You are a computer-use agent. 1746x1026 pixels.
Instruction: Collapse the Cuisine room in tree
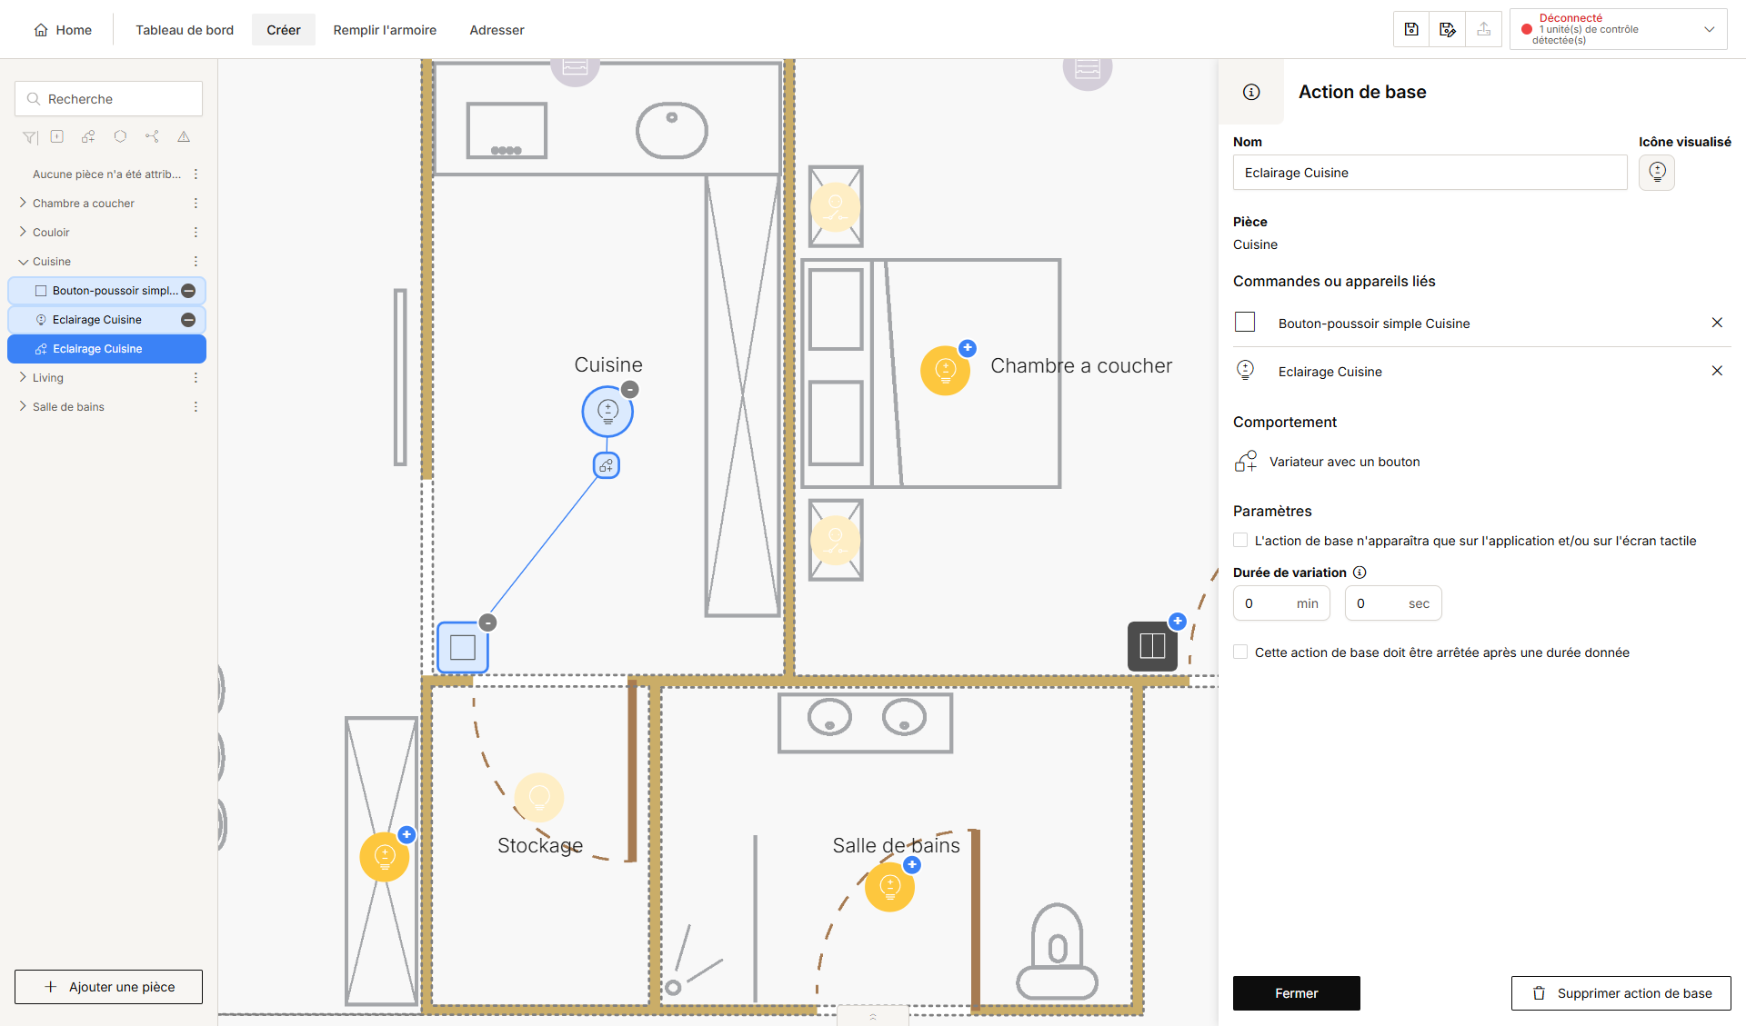coord(23,261)
